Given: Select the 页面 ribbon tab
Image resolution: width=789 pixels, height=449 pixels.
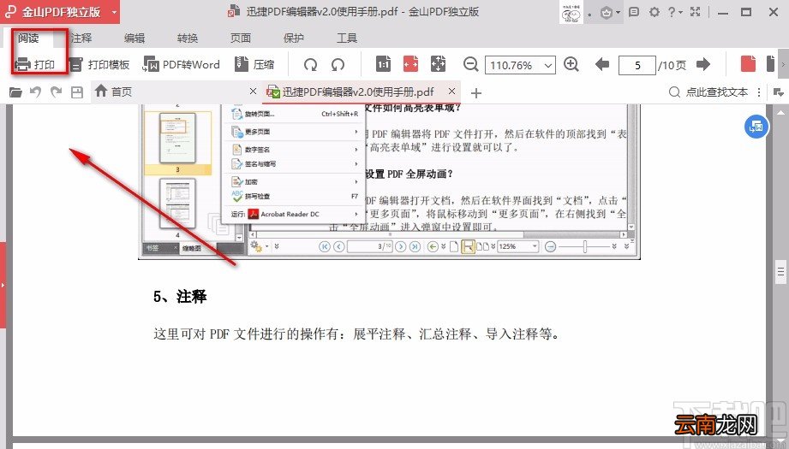Looking at the screenshot, I should coord(241,38).
